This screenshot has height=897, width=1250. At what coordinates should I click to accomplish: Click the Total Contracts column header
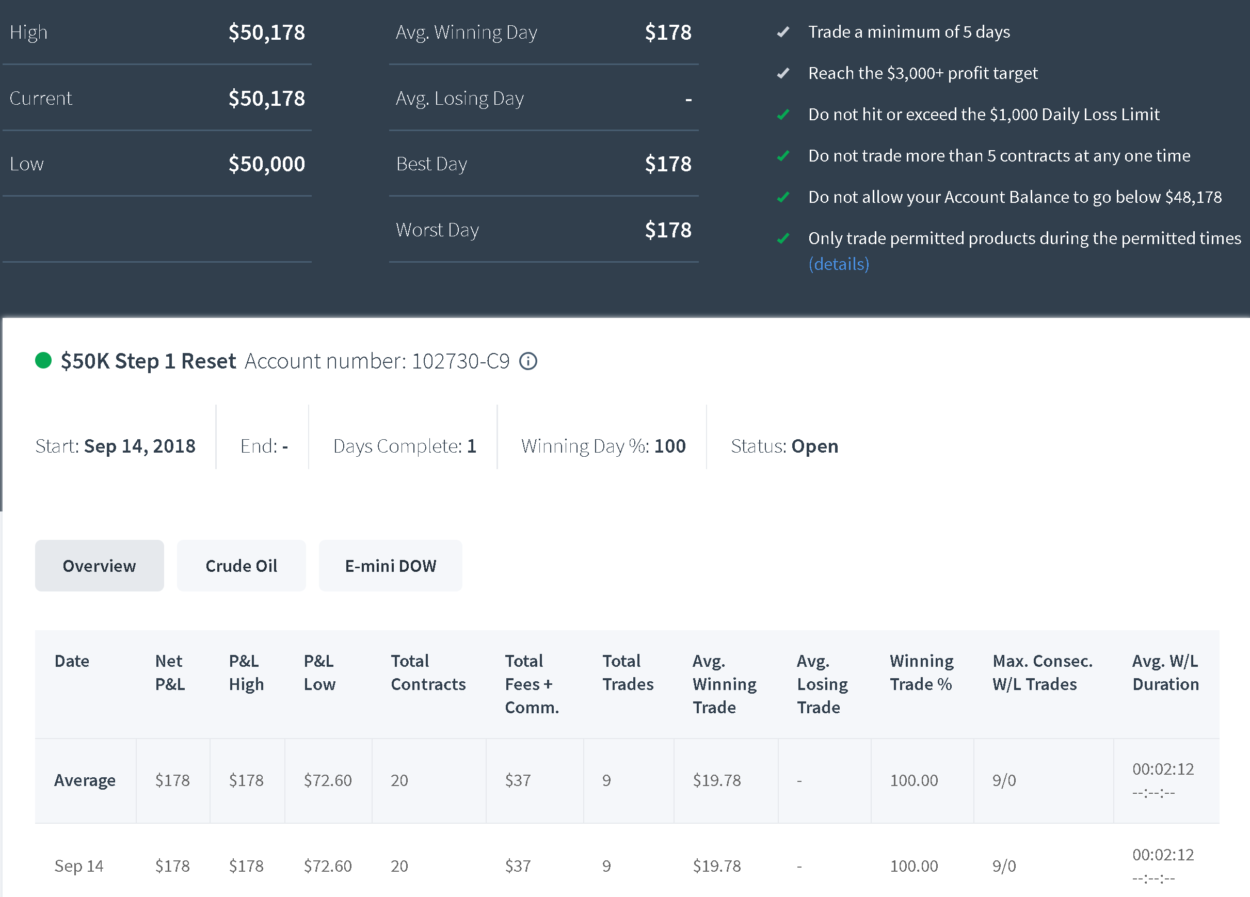point(428,672)
